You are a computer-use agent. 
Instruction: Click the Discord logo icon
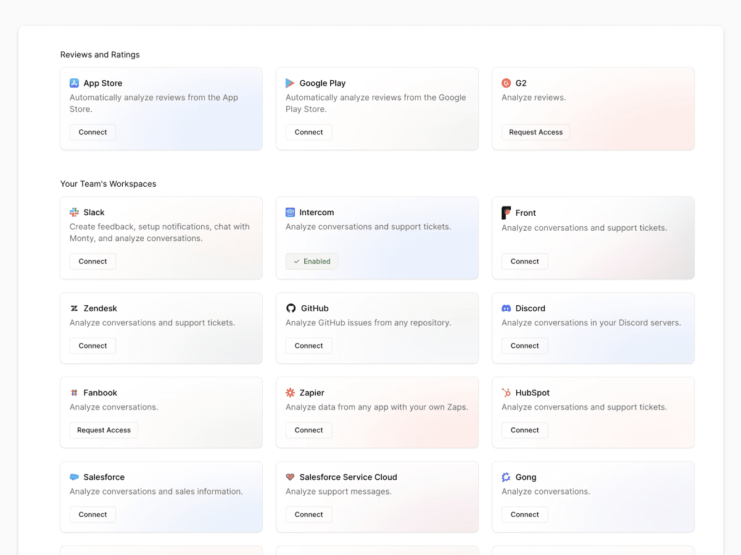coord(506,308)
